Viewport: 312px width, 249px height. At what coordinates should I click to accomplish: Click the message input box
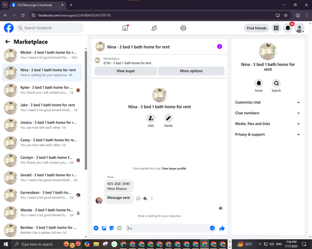[167, 228]
